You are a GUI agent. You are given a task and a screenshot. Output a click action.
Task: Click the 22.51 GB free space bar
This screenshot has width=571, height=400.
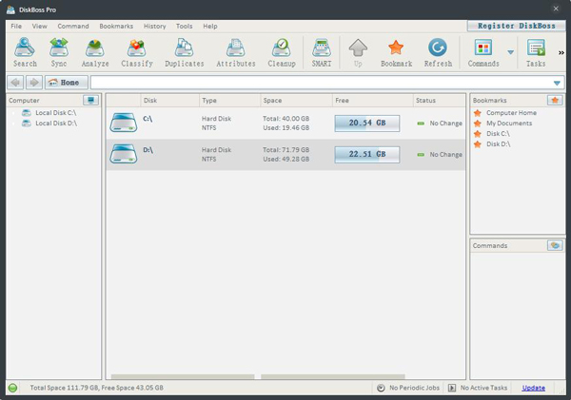pos(367,154)
